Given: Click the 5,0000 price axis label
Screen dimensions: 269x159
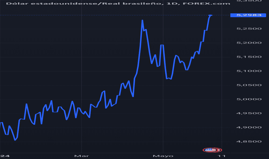Looking at the screenshot, I should coord(249,99).
